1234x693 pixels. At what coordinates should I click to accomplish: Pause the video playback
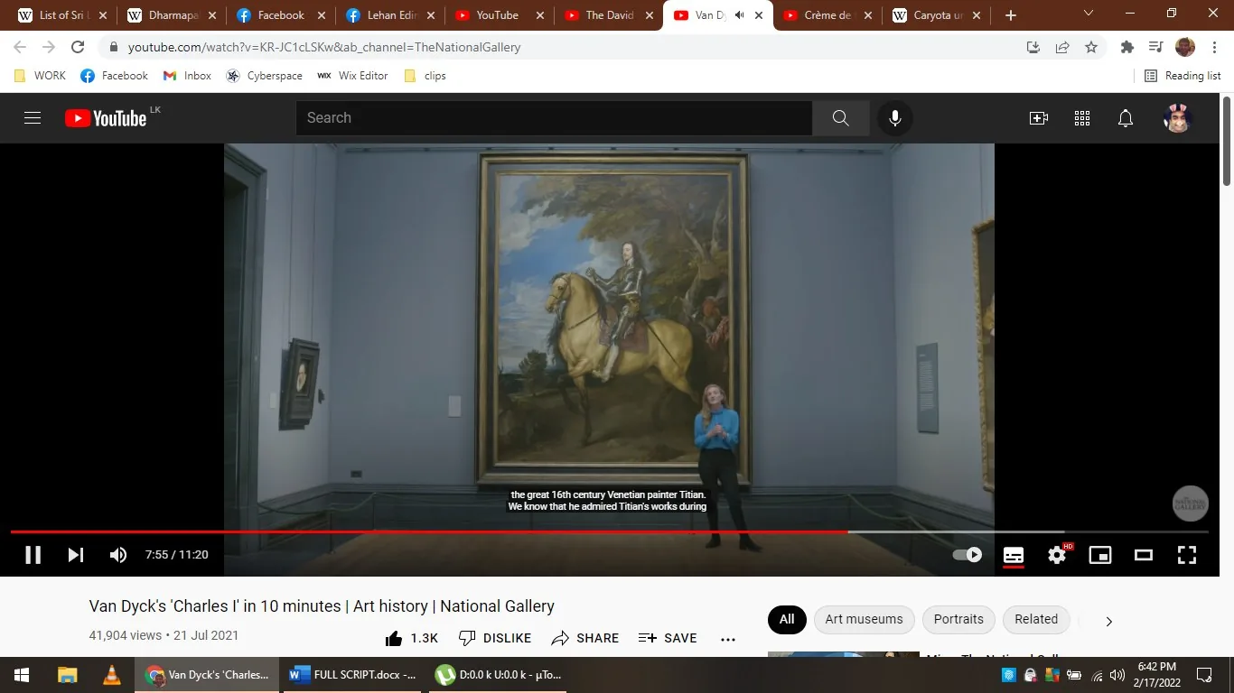coord(33,554)
